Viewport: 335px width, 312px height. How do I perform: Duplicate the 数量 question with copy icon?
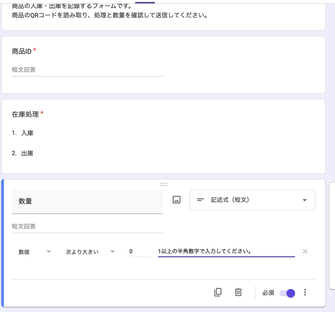pos(218,292)
